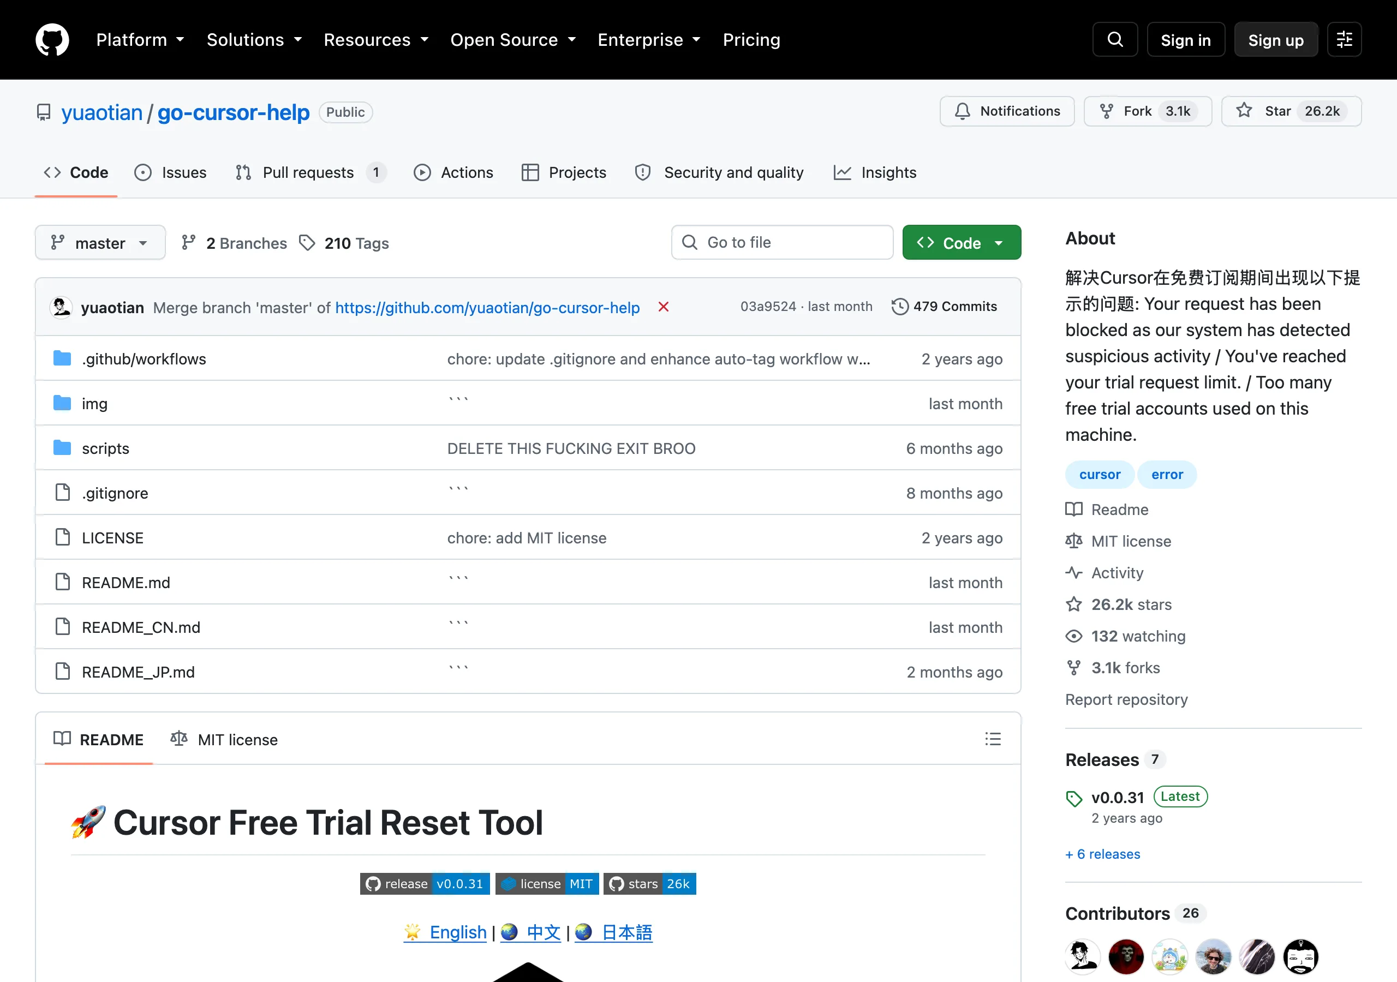The width and height of the screenshot is (1397, 982).
Task: Expand the Resources menu
Action: tap(376, 39)
